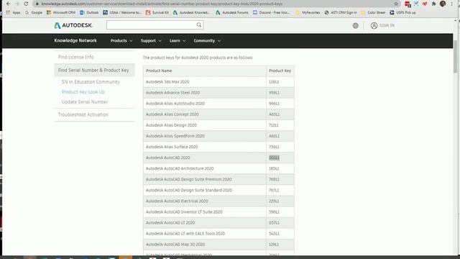
Task: Open the Knowledge Network home link
Action: [x=75, y=40]
